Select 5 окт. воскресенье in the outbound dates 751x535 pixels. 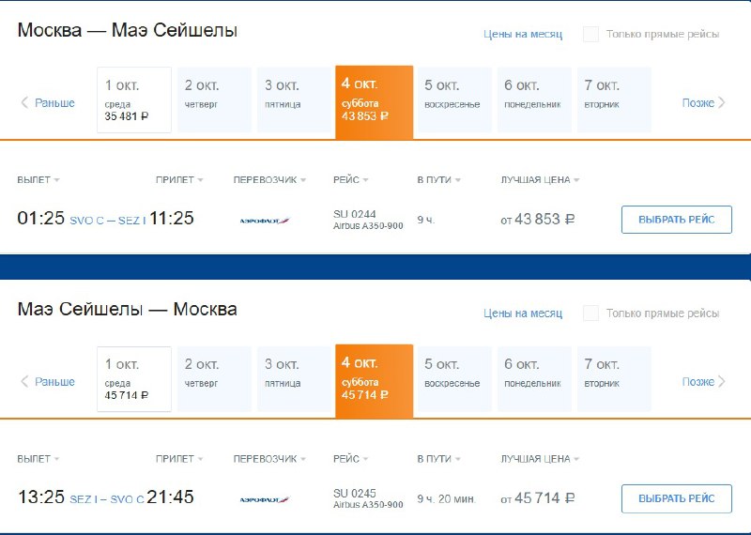pos(454,99)
